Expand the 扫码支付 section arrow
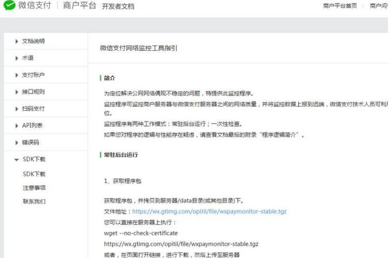This screenshot has width=390, height=258. pyautogui.click(x=17, y=109)
